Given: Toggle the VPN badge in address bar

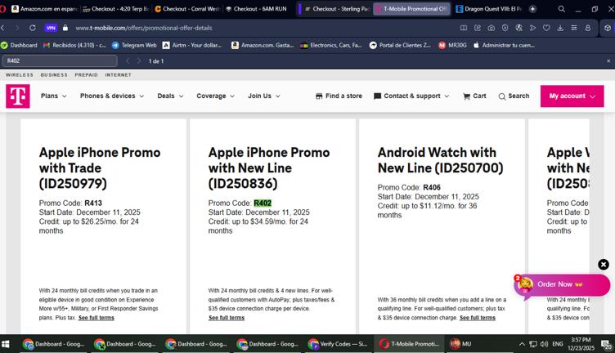Looking at the screenshot, I should click(51, 28).
